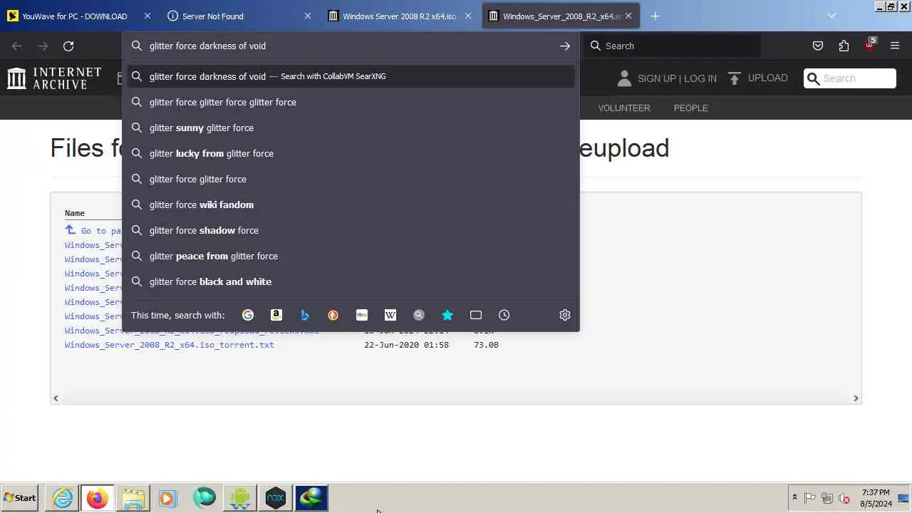Close the YouWave for PC tab
Image resolution: width=912 pixels, height=513 pixels.
[x=147, y=16]
